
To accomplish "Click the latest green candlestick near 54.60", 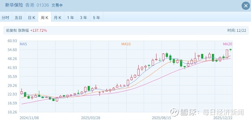I will (230, 50).
